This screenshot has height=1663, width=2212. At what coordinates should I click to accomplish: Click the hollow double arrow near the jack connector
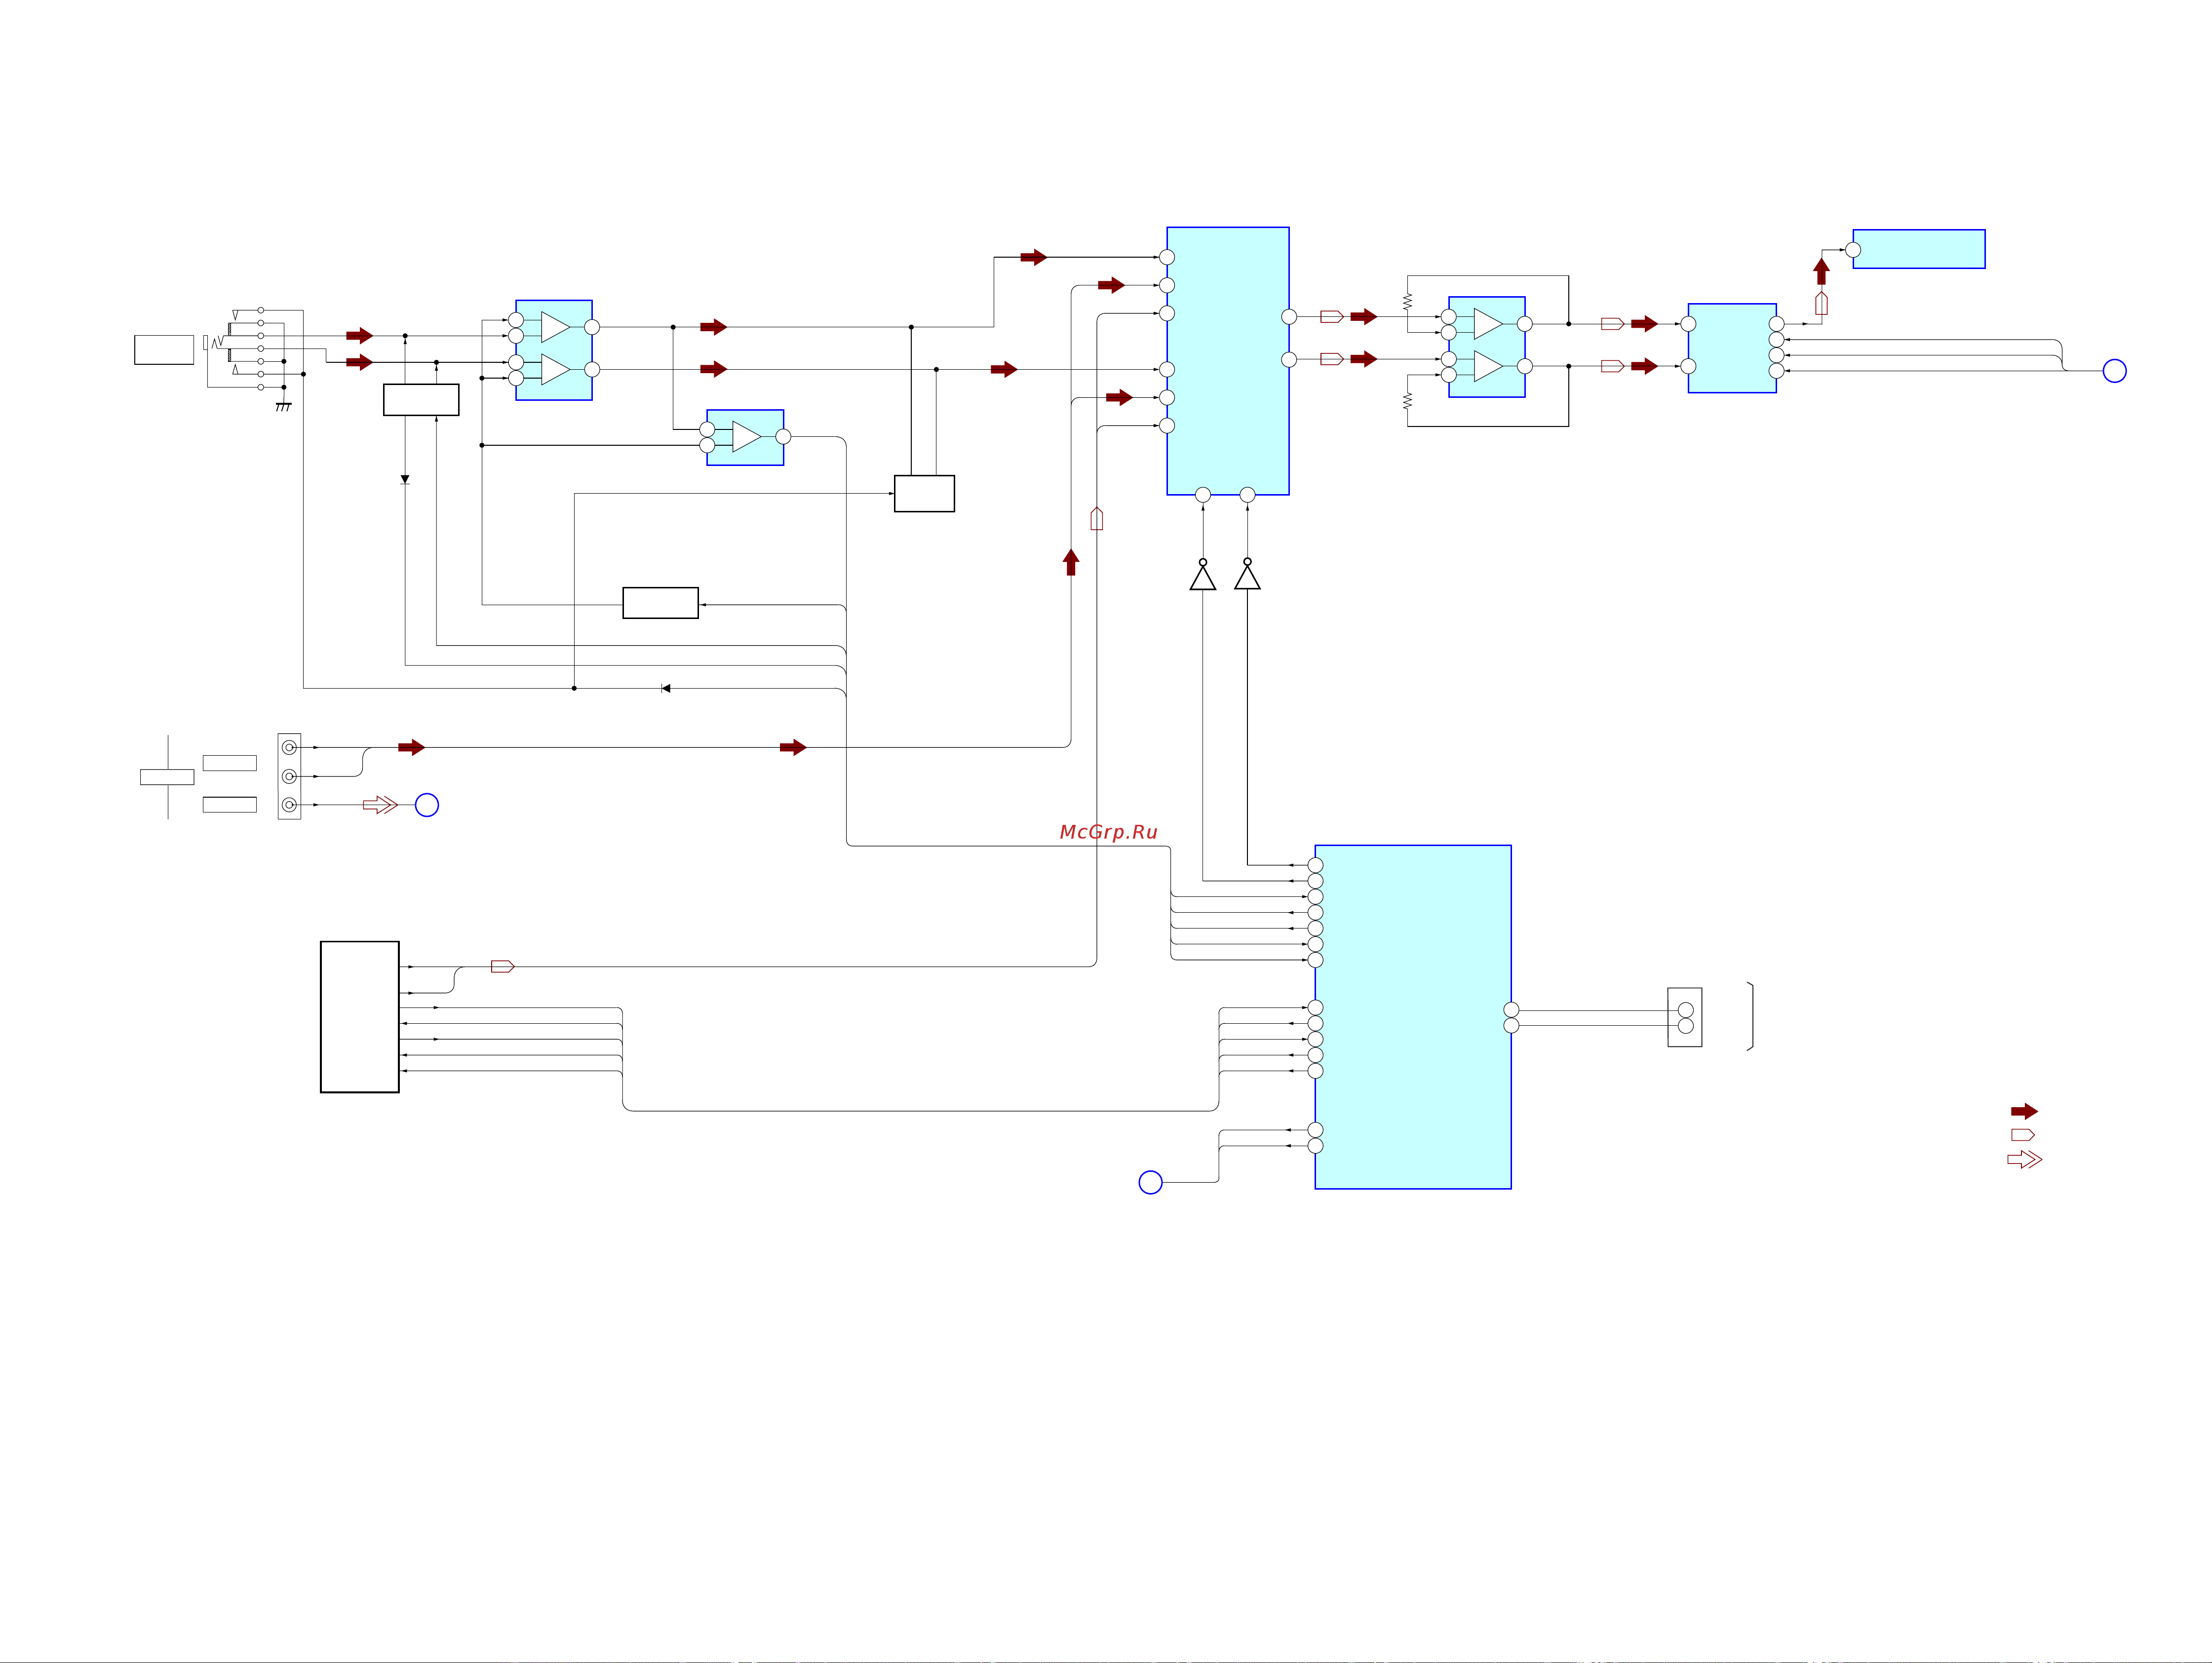(380, 805)
